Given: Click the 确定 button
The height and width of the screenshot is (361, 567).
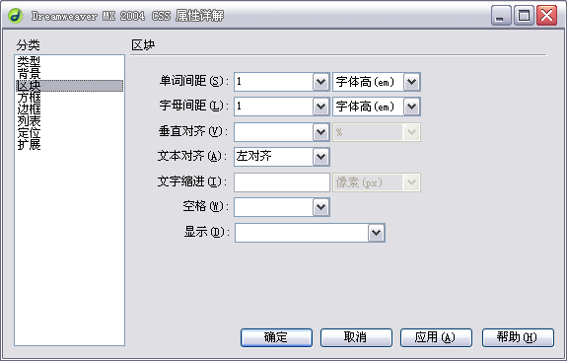Looking at the screenshot, I should tap(276, 337).
